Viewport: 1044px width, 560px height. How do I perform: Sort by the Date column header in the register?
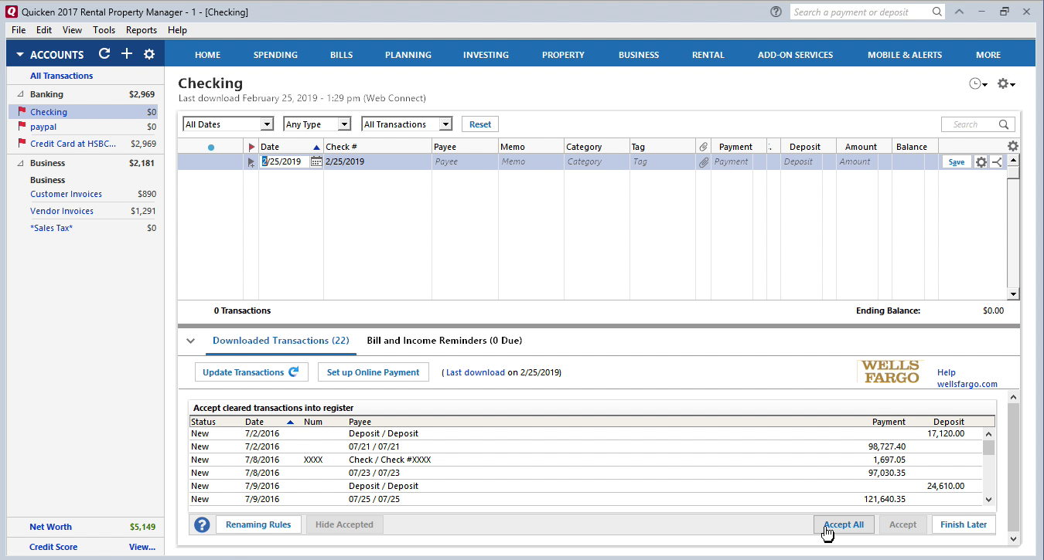[290, 147]
